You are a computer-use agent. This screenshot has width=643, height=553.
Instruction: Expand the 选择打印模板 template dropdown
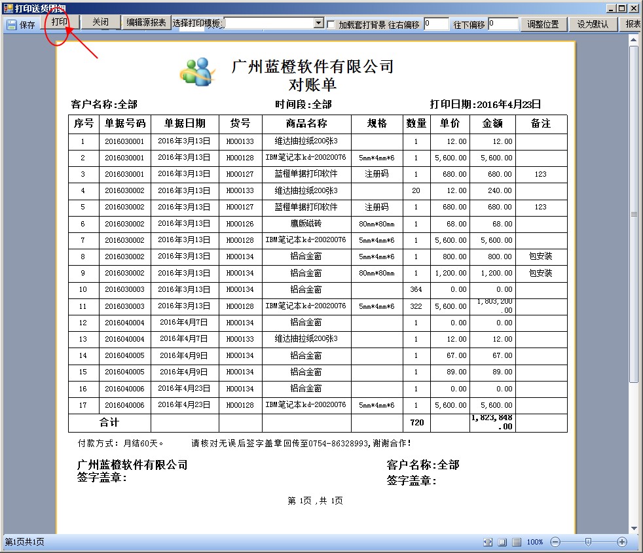click(x=319, y=23)
